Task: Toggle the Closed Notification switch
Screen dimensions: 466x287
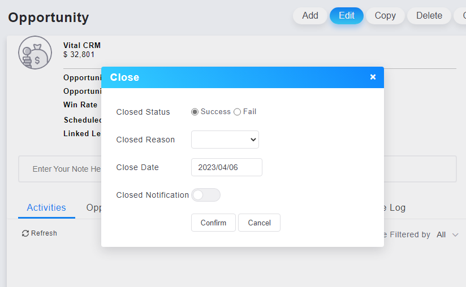Action: click(x=205, y=195)
